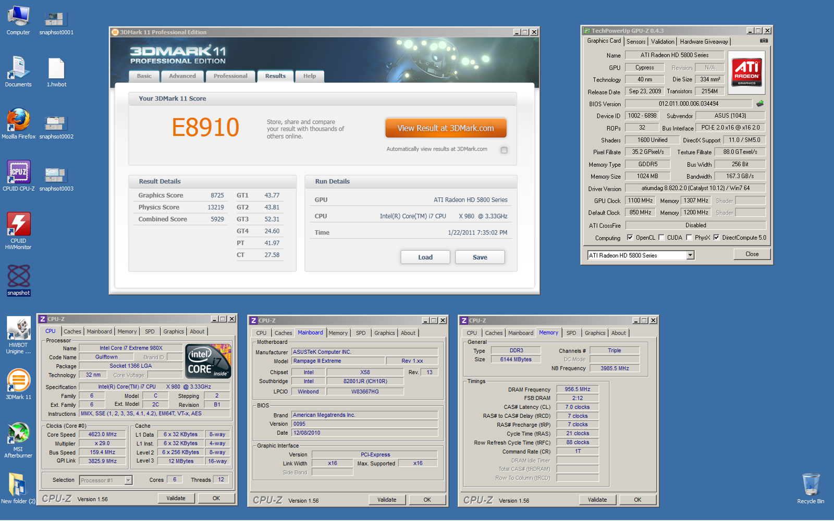Launch HWBOT Unigine desktop shortcut

pos(18,336)
